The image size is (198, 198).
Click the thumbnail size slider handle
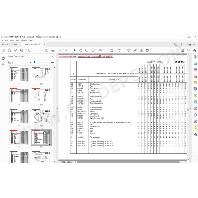pos(35,62)
